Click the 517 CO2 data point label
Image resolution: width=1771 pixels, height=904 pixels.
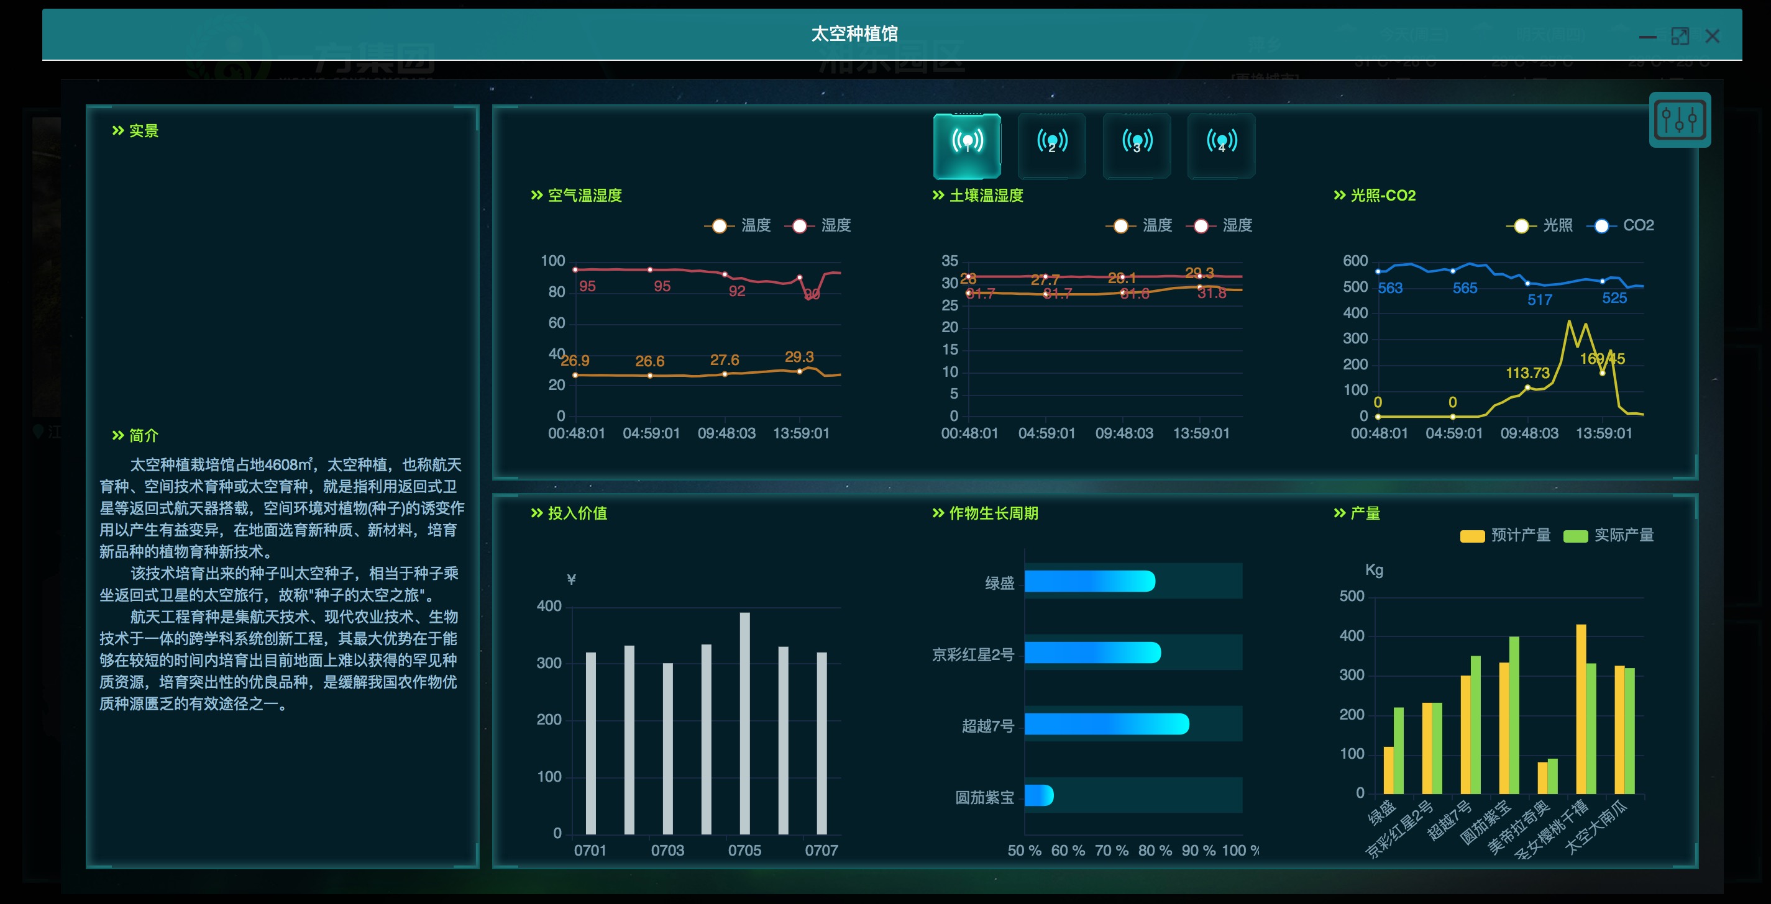click(1540, 300)
